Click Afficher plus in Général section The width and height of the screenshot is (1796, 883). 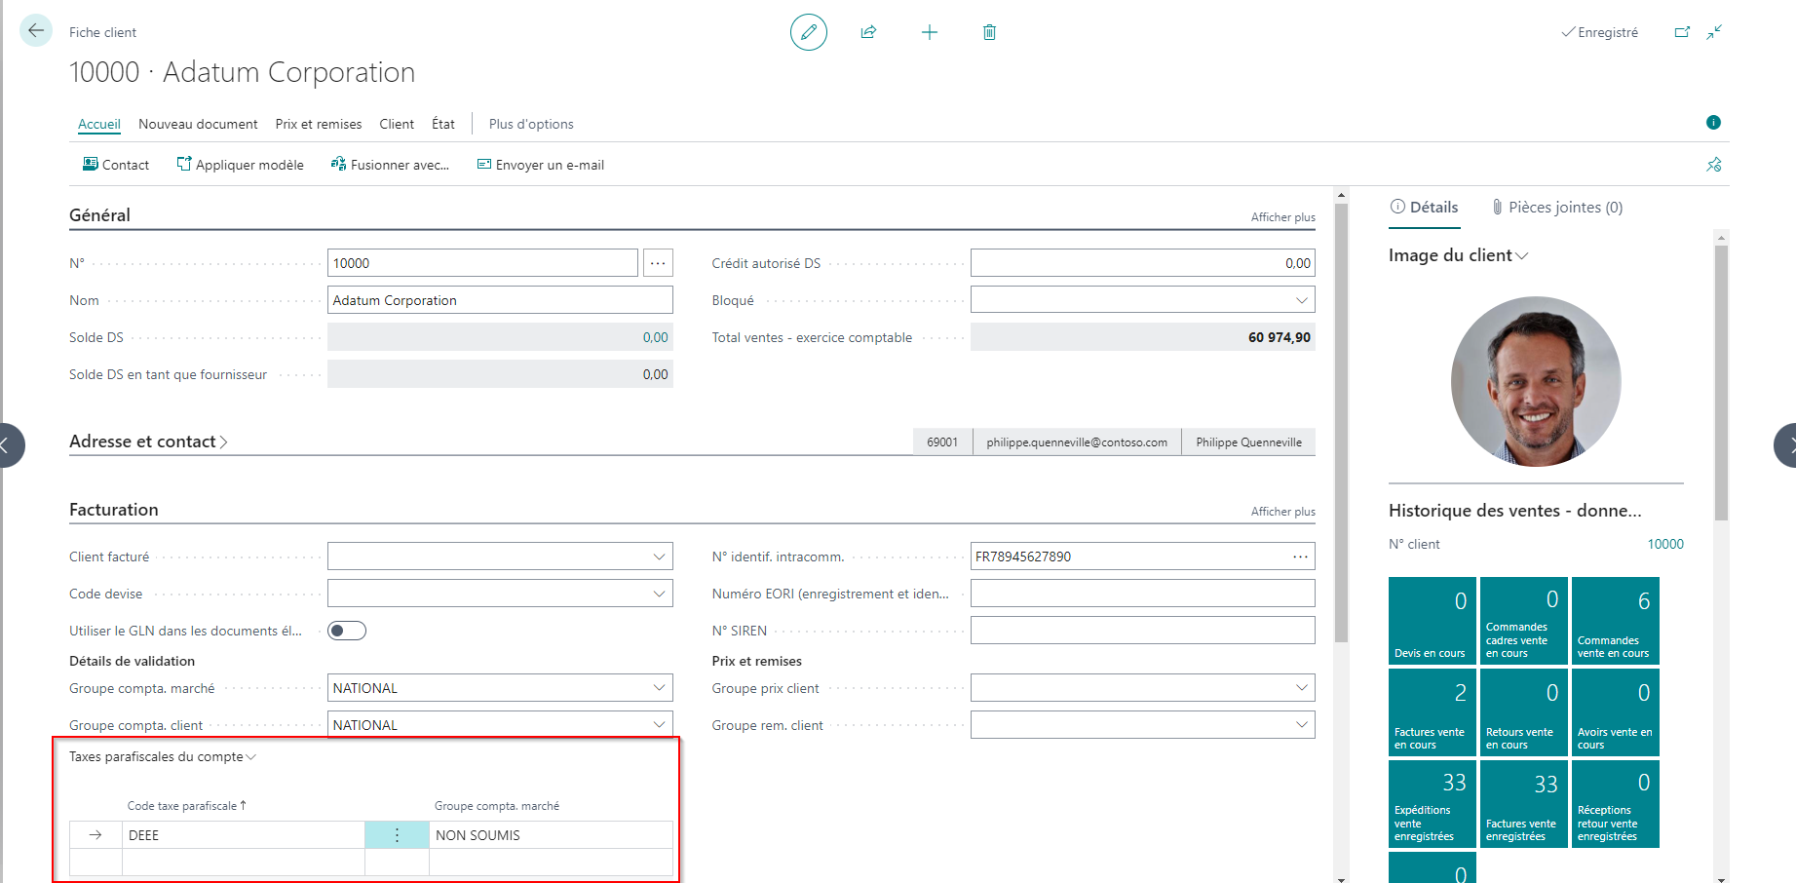click(x=1282, y=217)
